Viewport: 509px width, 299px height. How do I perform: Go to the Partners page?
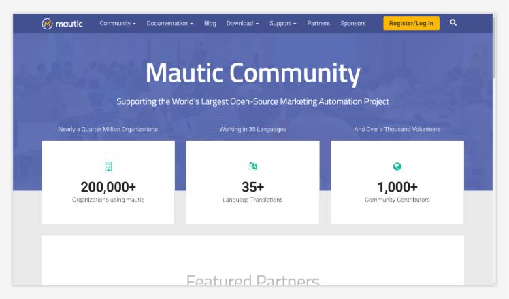(318, 23)
